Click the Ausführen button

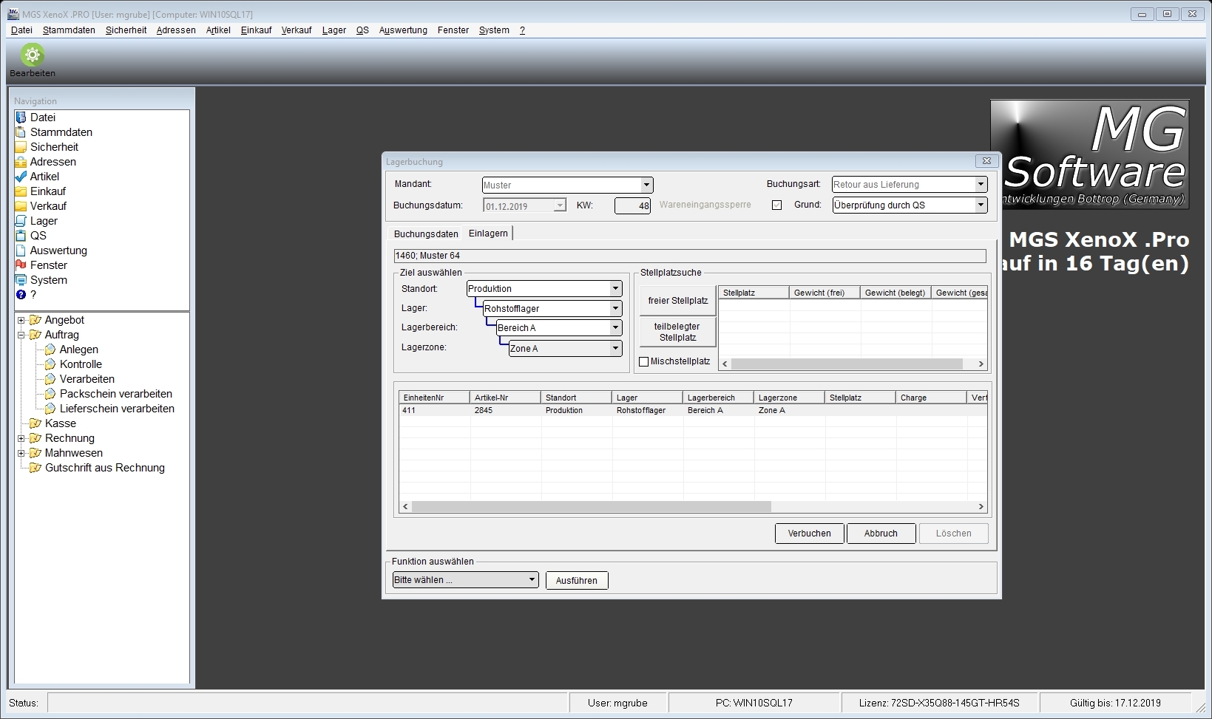click(x=577, y=581)
